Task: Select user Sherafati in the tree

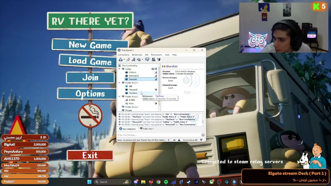Action: point(133,79)
